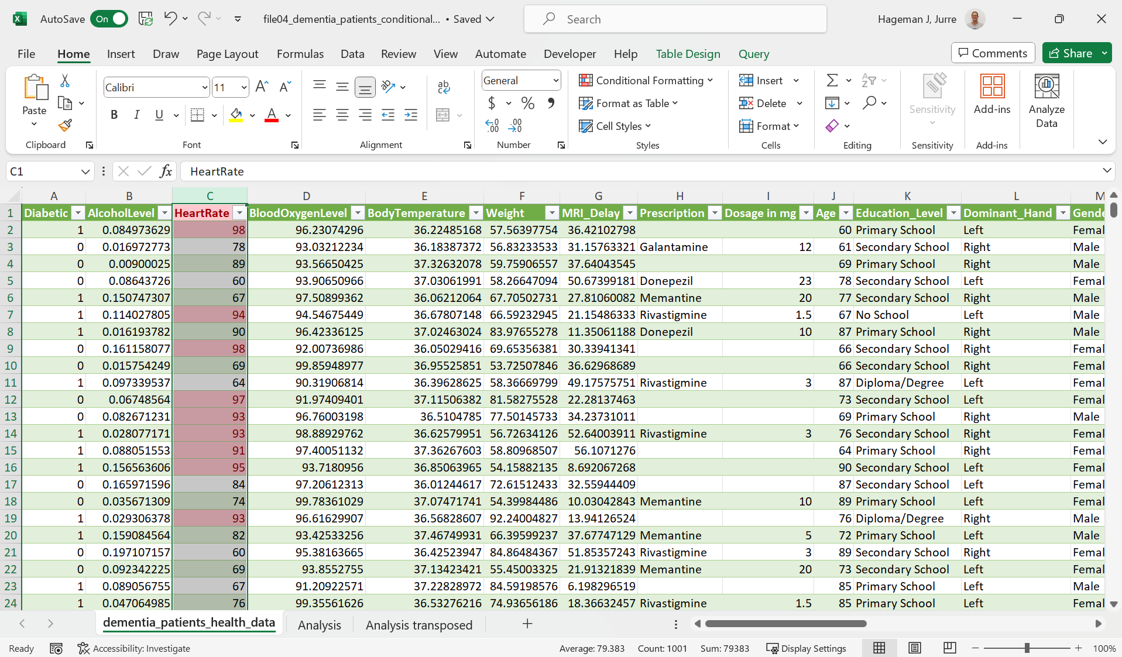Screen dimensions: 1122x657
Task: Switch to the Table Design tab
Action: click(688, 53)
